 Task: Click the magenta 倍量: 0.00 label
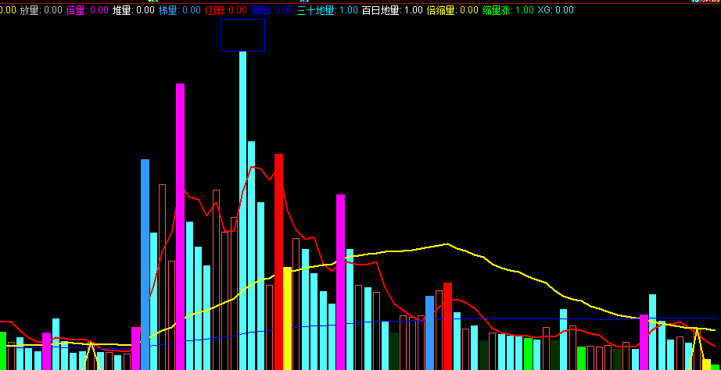[x=88, y=10]
